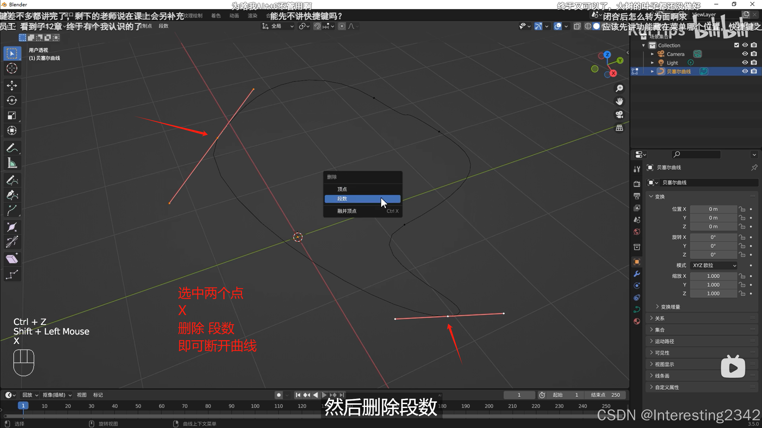The image size is (762, 428).
Task: Select the Scale tool
Action: click(12, 115)
